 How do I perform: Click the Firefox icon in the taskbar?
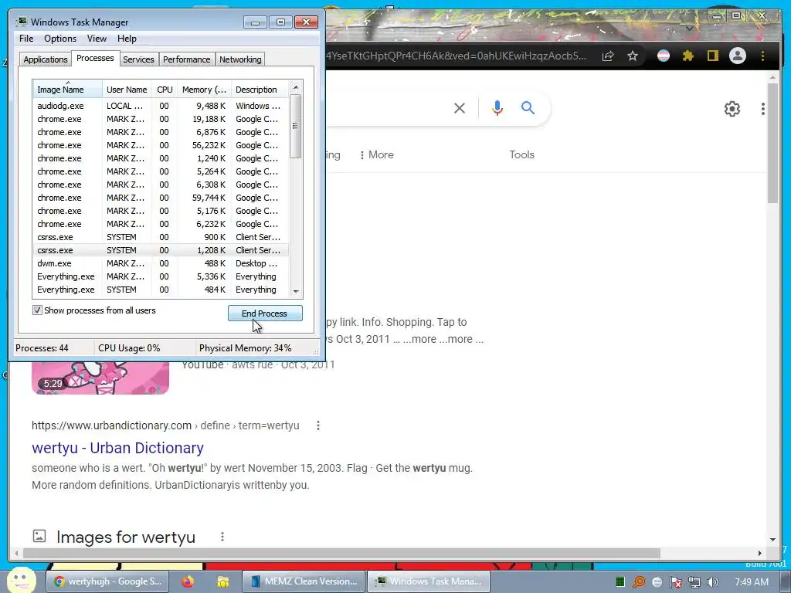point(188,581)
